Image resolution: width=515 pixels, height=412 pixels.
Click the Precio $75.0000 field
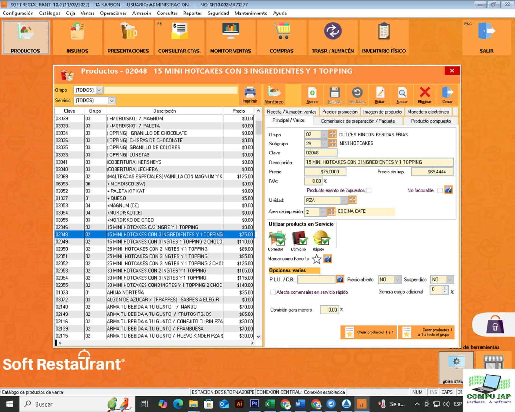(325, 172)
